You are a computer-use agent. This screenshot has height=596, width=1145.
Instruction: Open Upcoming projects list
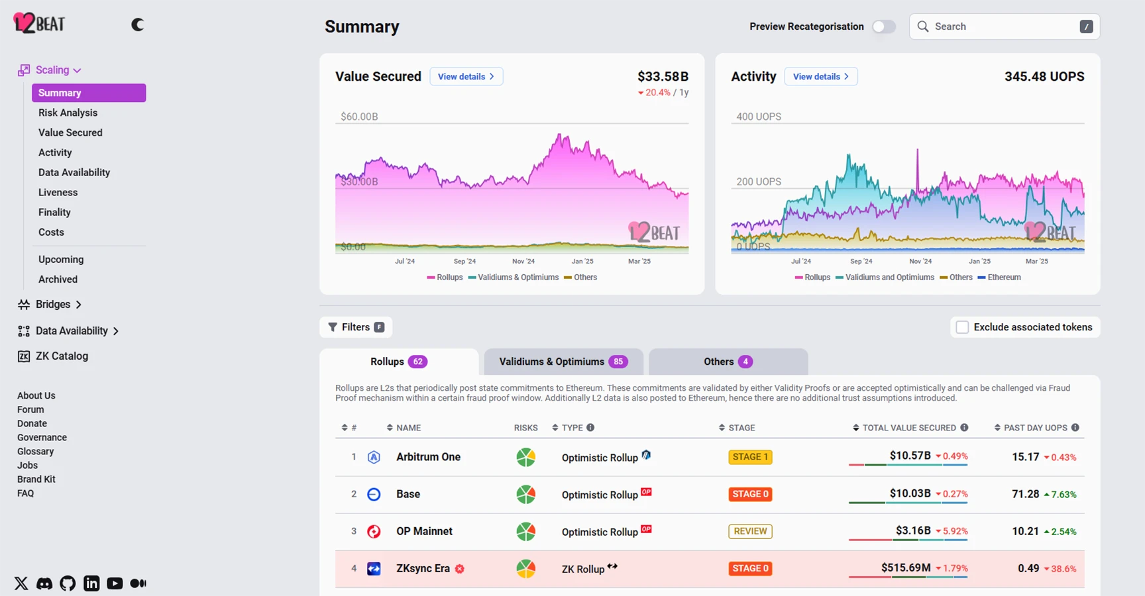pyautogui.click(x=61, y=260)
